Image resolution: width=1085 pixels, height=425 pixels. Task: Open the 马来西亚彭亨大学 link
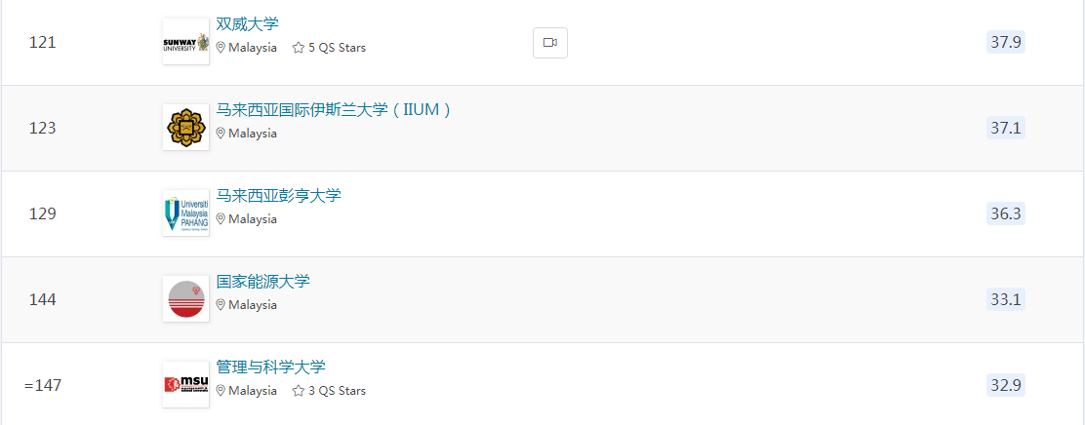pos(279,196)
